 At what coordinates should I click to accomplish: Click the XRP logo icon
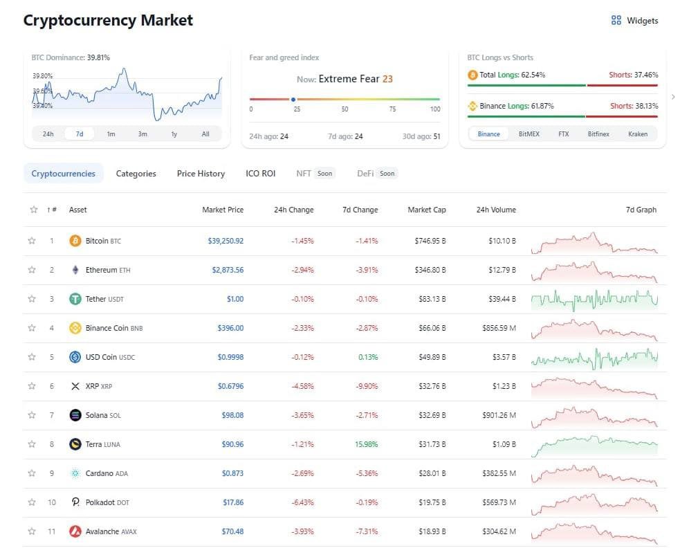click(x=75, y=386)
